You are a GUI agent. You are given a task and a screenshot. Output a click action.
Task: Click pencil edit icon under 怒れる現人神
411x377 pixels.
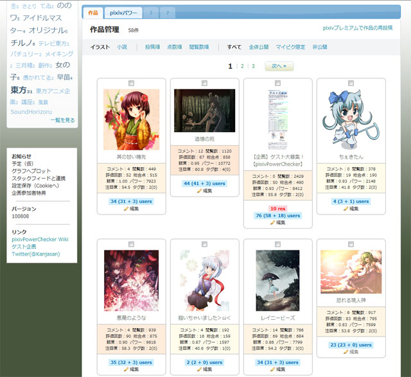pyautogui.click(x=345, y=352)
